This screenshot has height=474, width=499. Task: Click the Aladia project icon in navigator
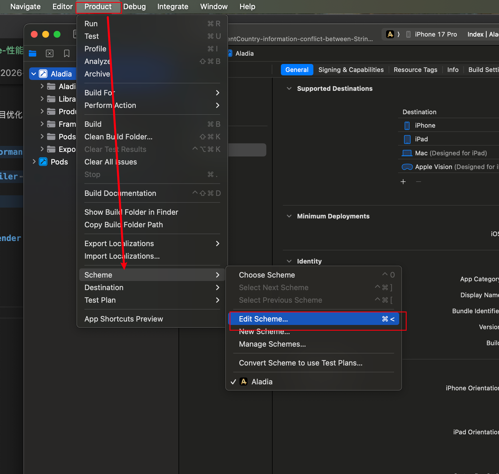point(43,74)
